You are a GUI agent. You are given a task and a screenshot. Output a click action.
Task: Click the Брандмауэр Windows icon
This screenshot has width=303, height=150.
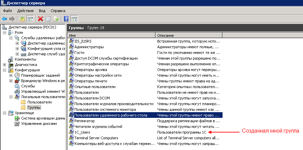(17, 81)
